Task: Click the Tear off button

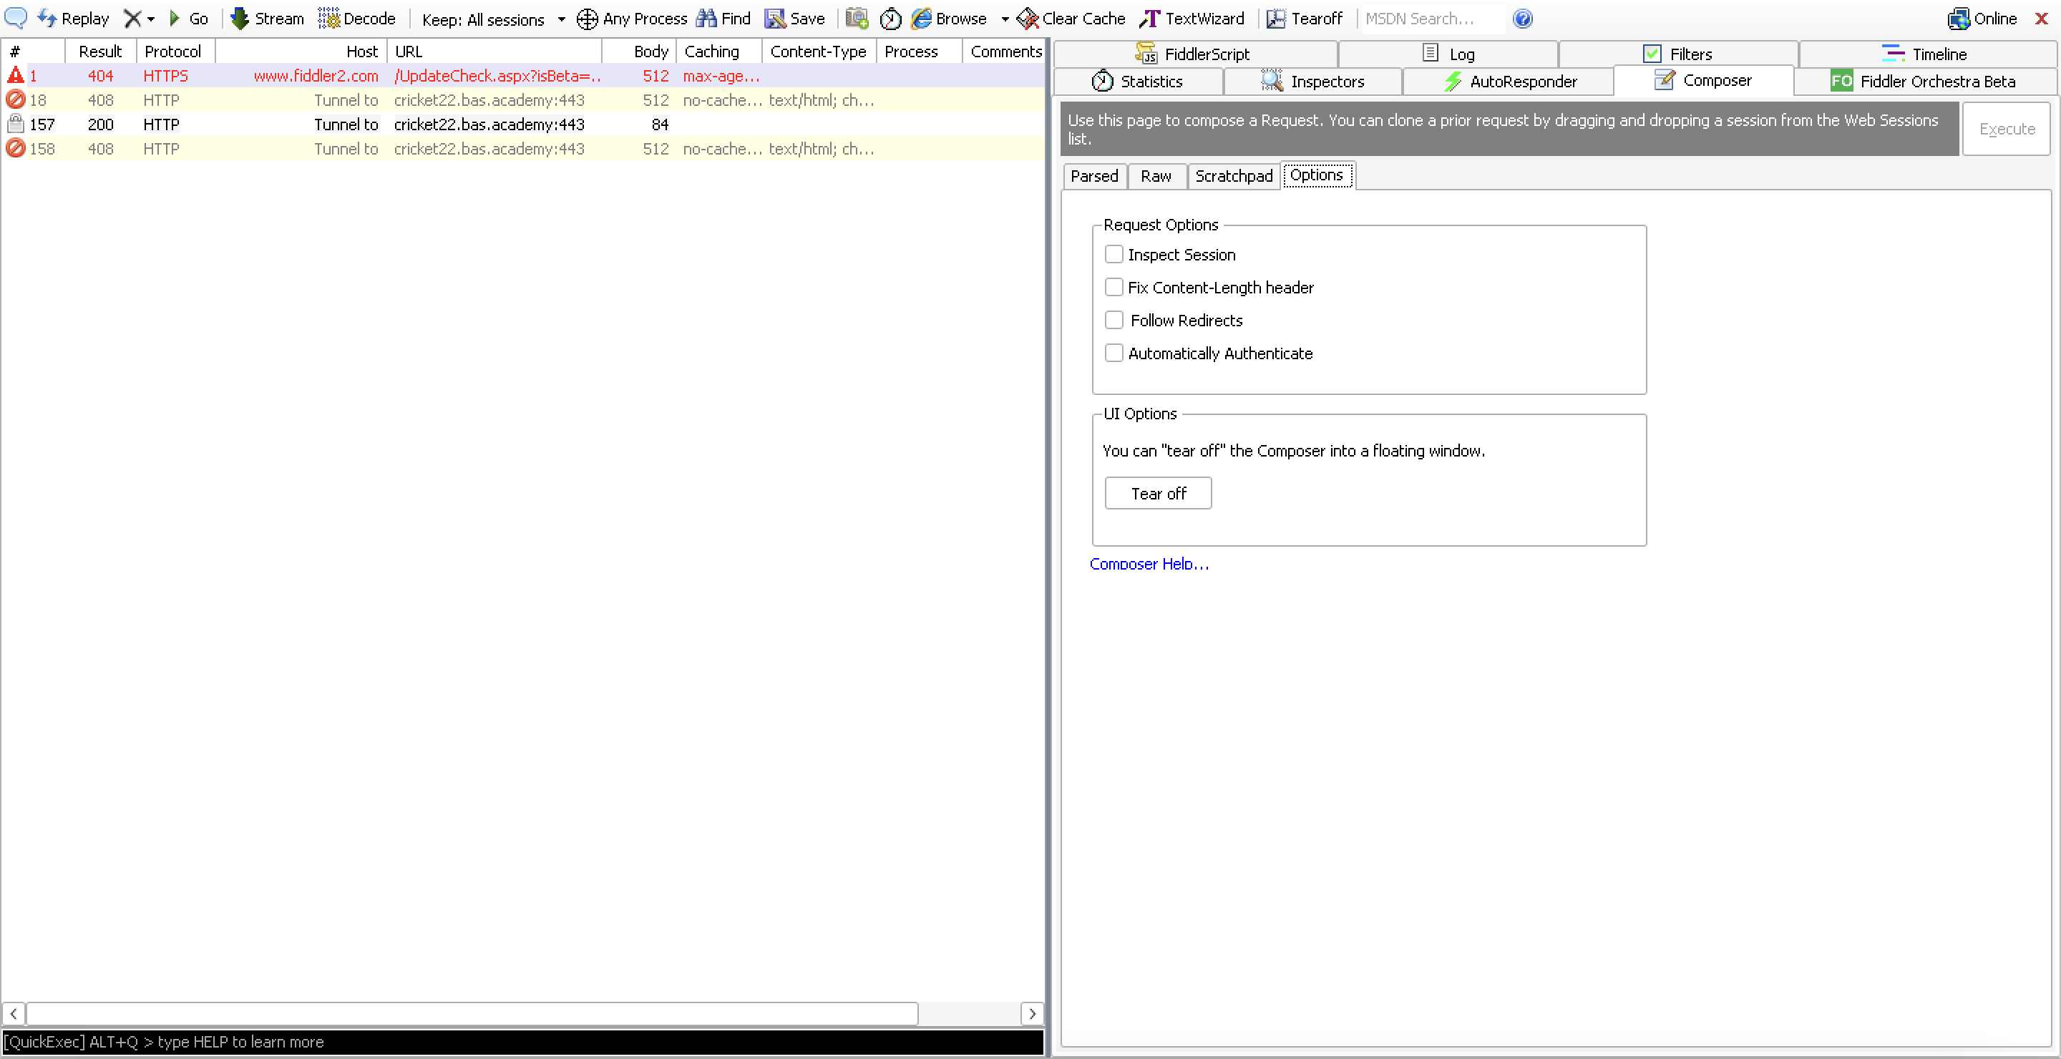Action: coord(1158,494)
